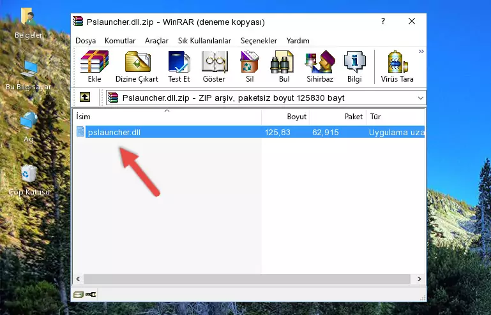Select the Bu Bilgisayar desktop icon
491x315 pixels.
[29, 76]
